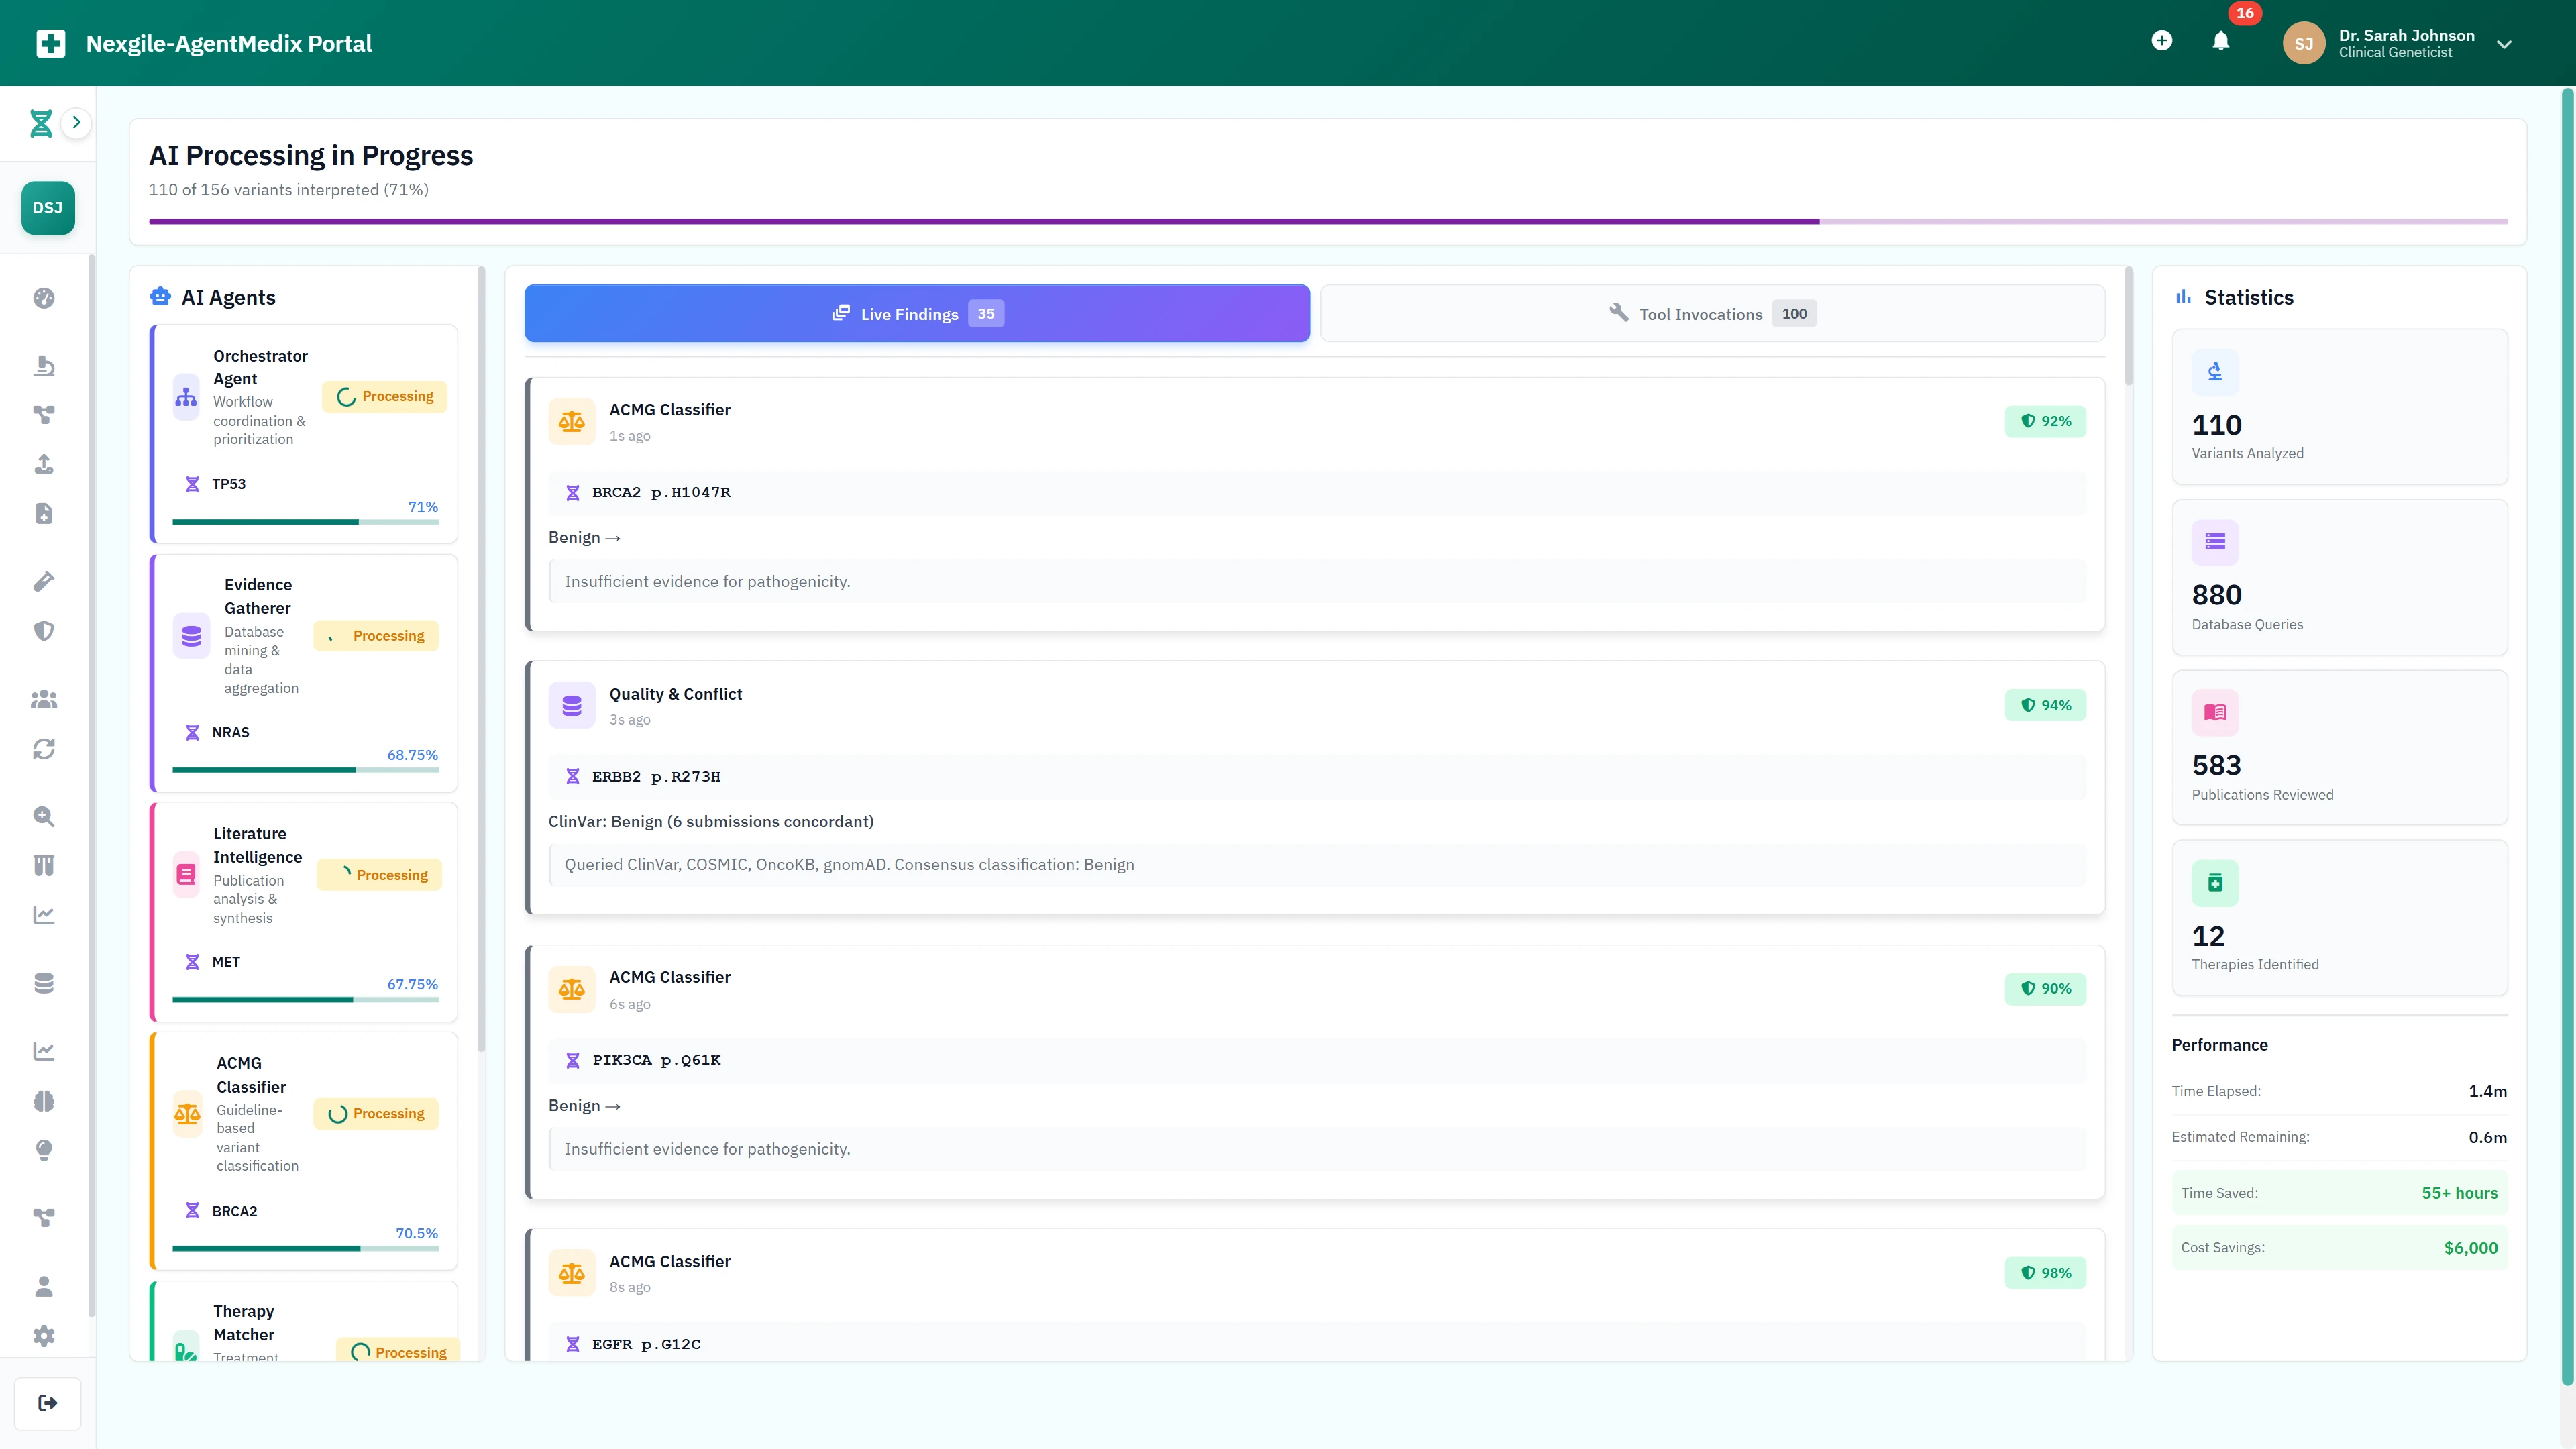Image resolution: width=2576 pixels, height=1449 pixels.
Task: Expand the collapsed sidebar with chevron arrow
Action: point(76,122)
